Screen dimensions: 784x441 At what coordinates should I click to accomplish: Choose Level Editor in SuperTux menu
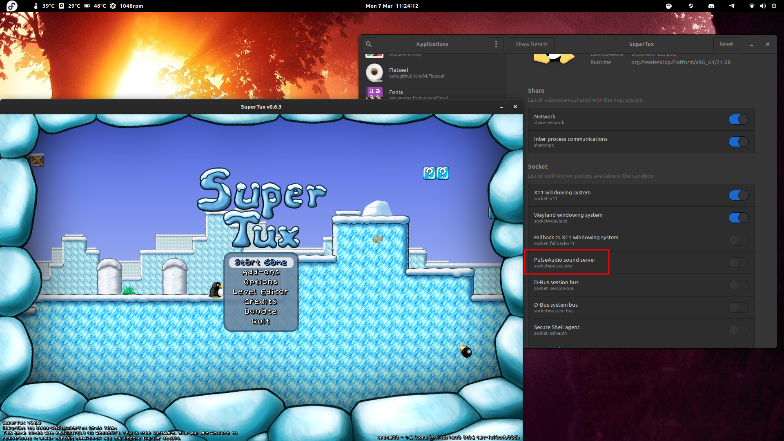261,292
